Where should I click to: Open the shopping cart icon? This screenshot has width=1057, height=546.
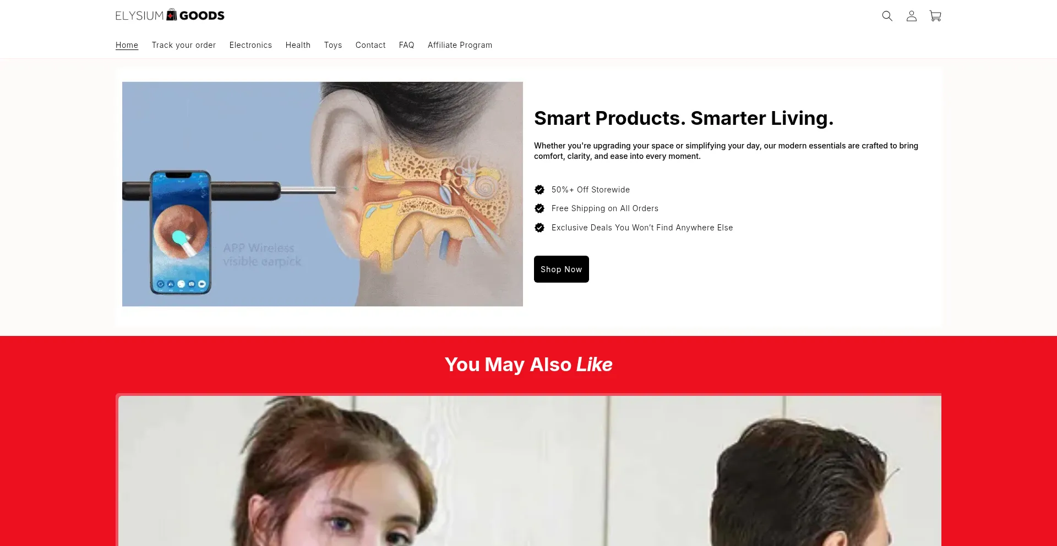click(935, 16)
